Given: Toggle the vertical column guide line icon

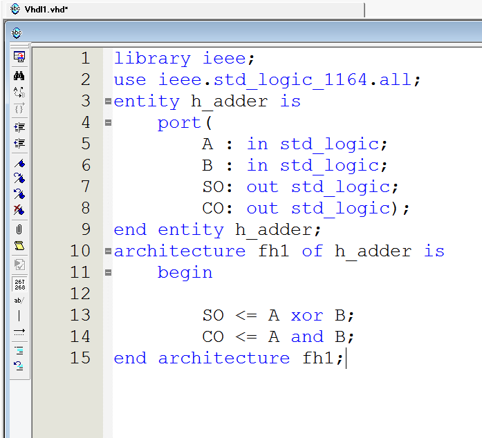Looking at the screenshot, I should point(19,316).
